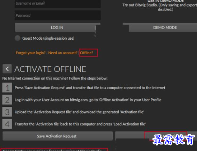
Task: Click Save Activation Request button
Action: coord(58,136)
